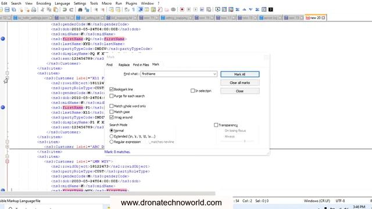
Task: Switch to the Find tab
Action: (109, 64)
